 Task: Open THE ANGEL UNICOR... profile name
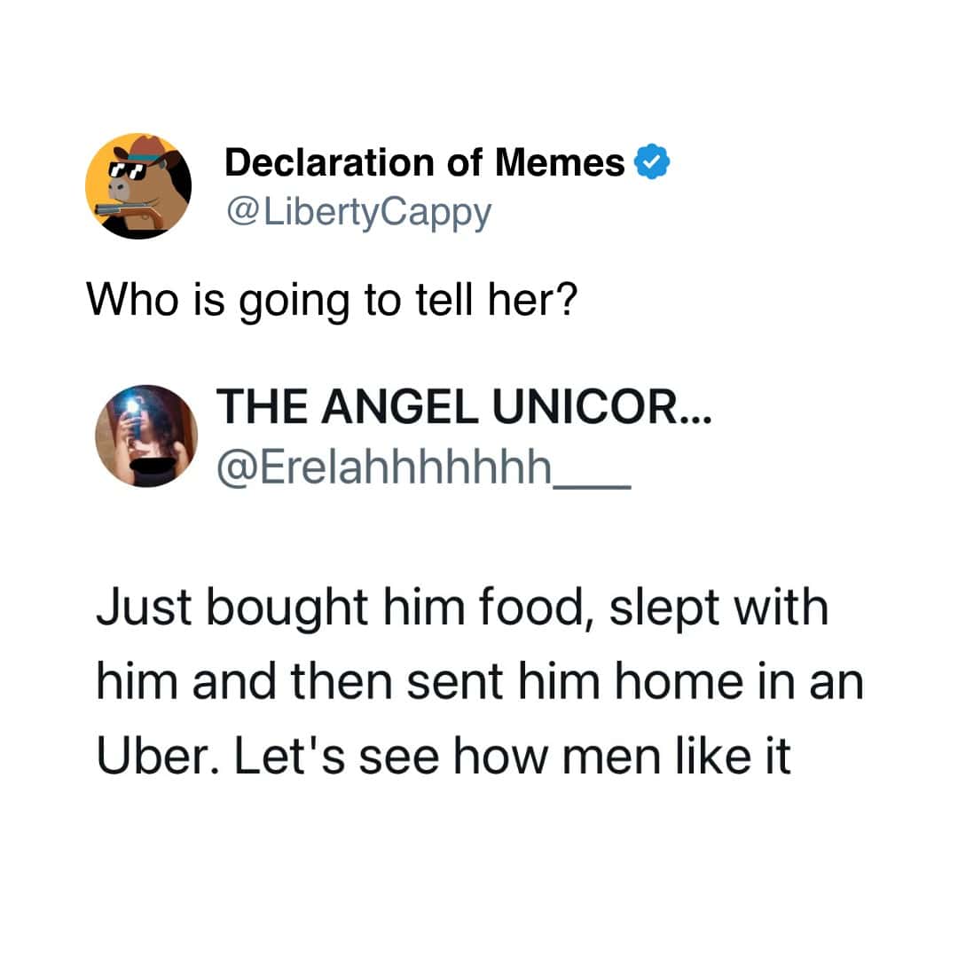pyautogui.click(x=464, y=407)
